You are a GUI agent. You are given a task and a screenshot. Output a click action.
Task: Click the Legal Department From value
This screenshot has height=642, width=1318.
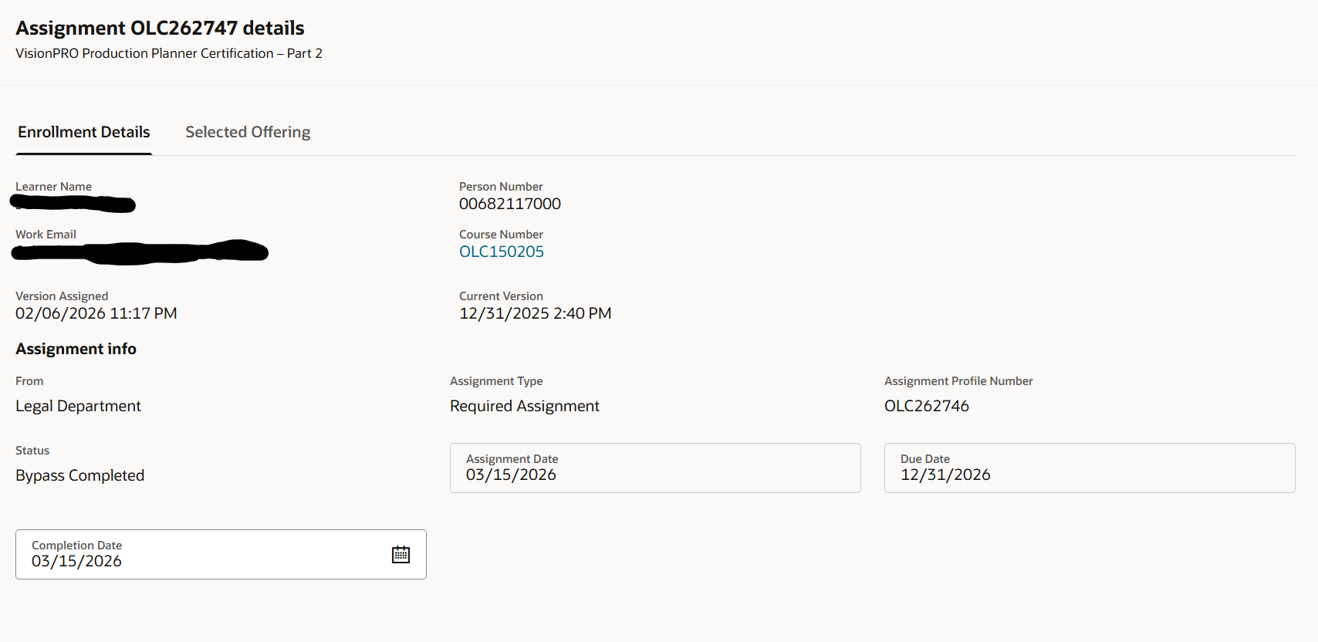tap(78, 406)
